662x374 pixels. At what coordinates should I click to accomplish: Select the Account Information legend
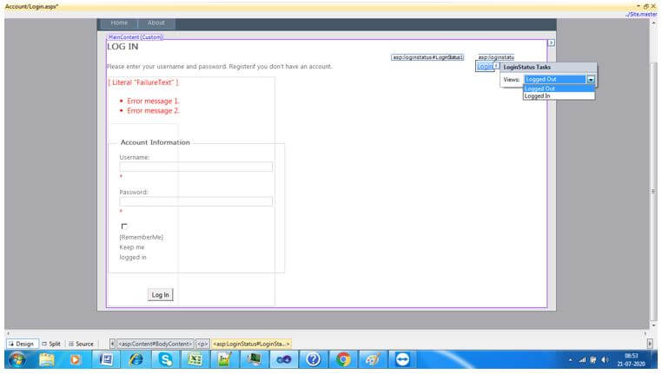156,142
